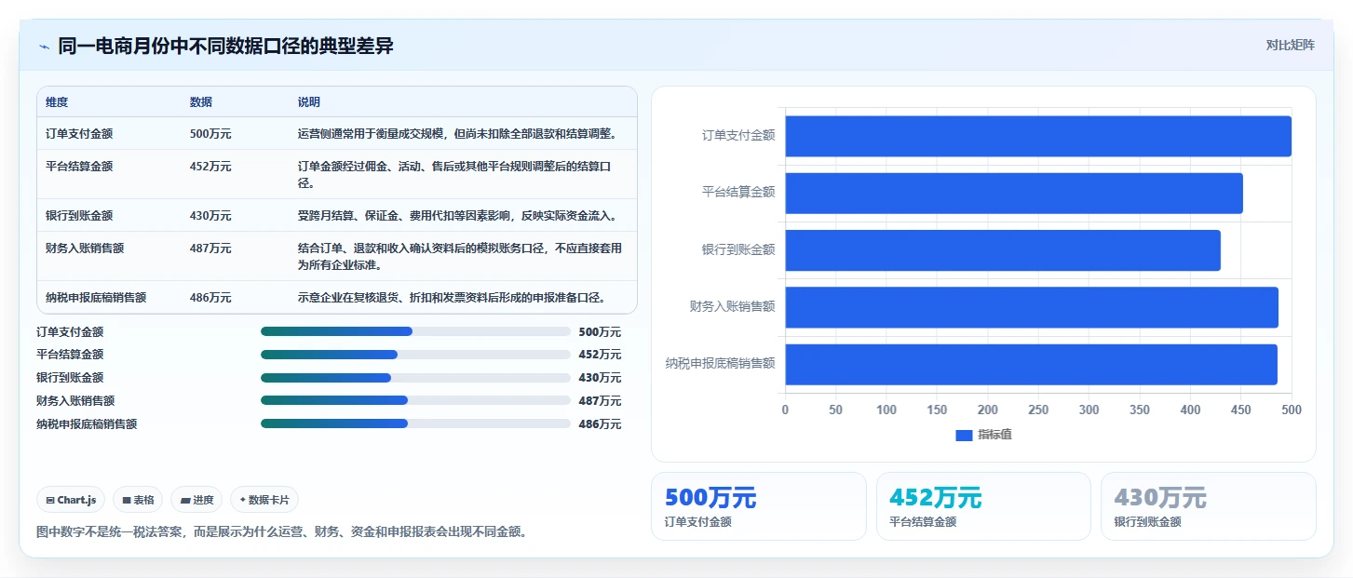This screenshot has width=1353, height=578.
Task: Click the 说明 column header
Action: coord(309,102)
